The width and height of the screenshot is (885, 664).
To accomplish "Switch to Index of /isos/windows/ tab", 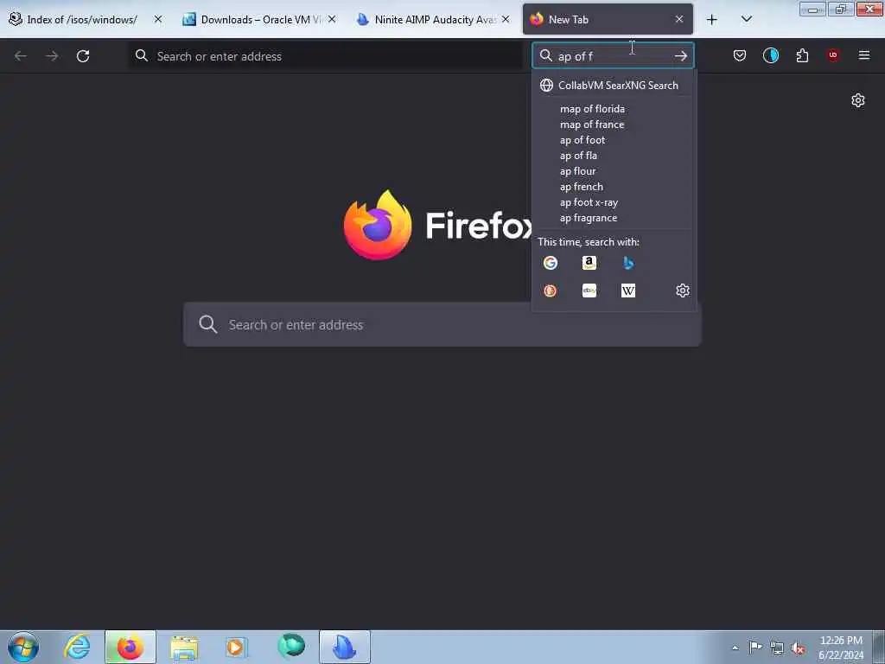I will click(82, 19).
